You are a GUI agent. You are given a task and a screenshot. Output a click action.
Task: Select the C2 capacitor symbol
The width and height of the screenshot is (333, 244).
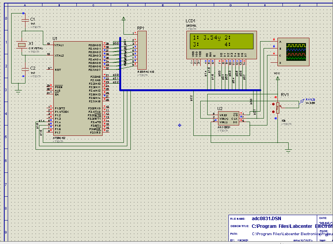25,69
